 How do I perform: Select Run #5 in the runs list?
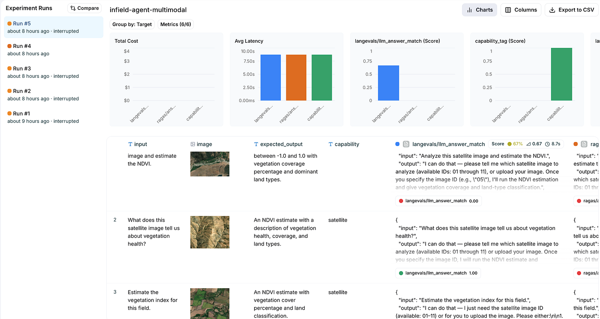pos(54,27)
